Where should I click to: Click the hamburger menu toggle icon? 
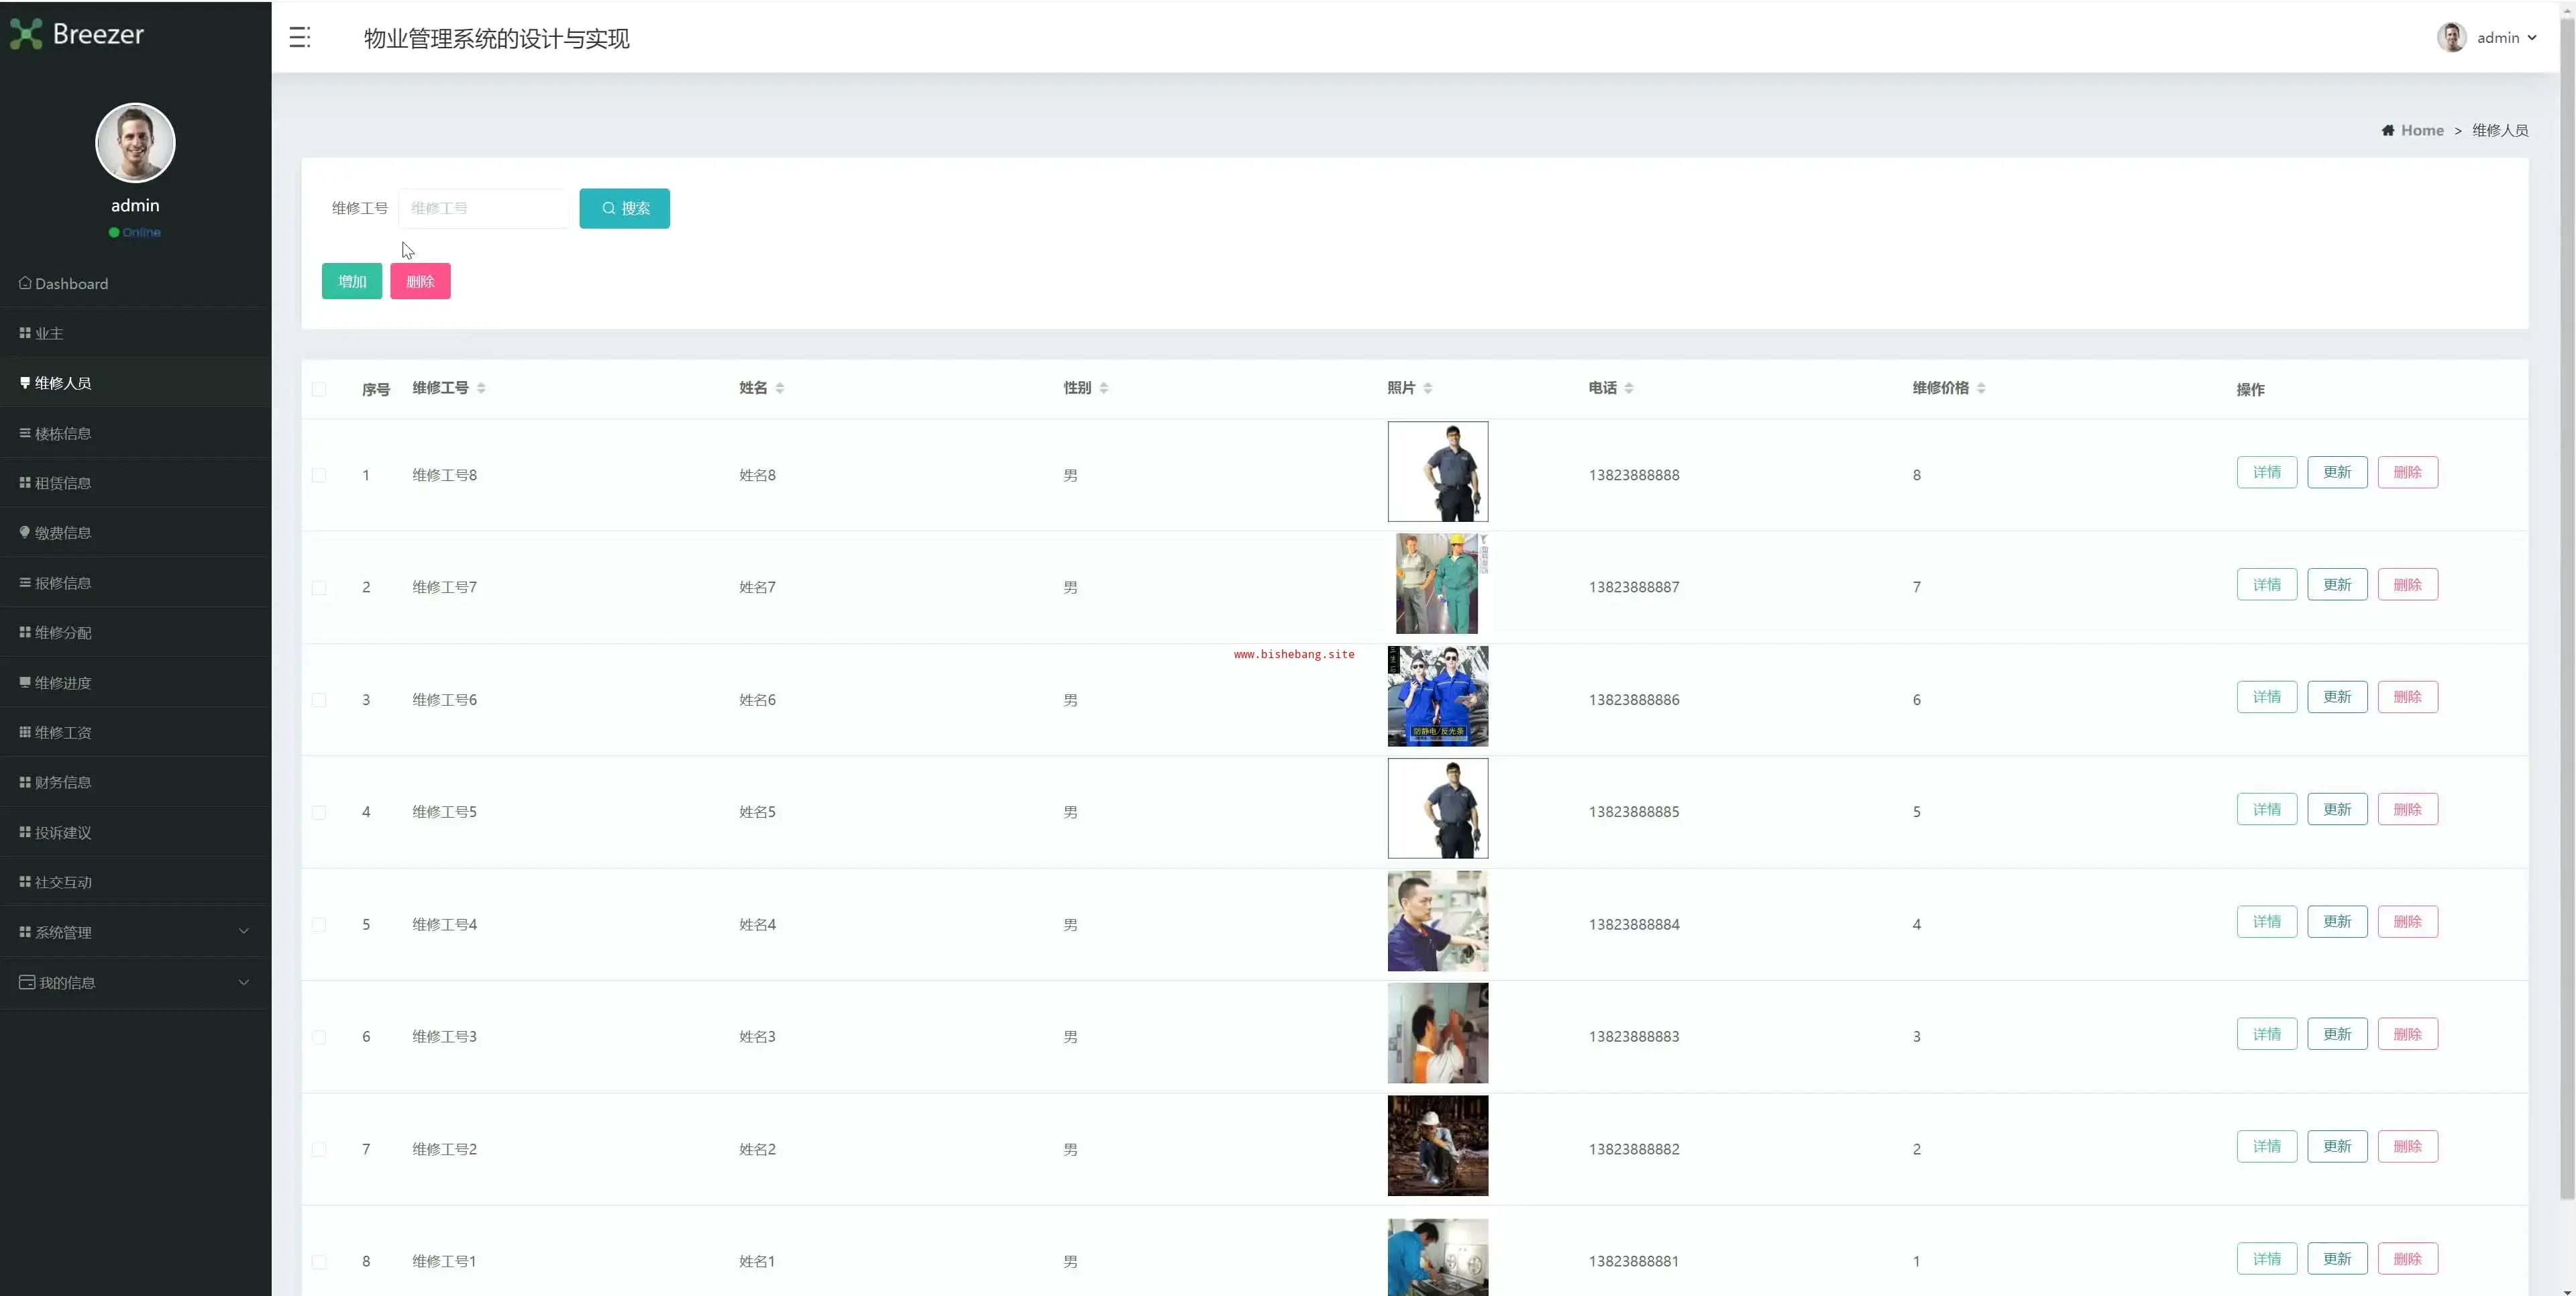click(x=300, y=38)
